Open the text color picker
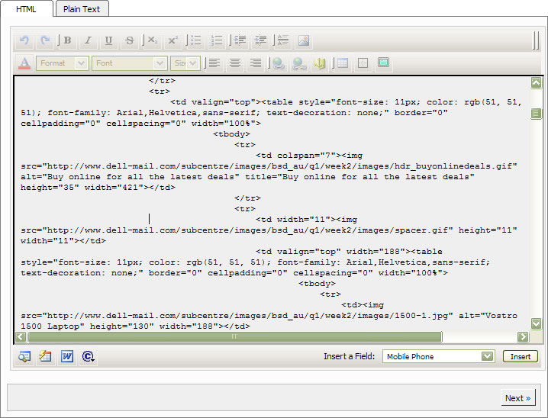 24,63
